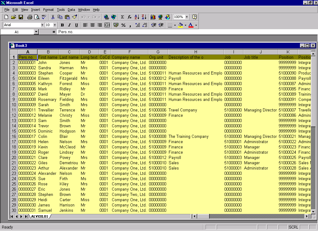This screenshot has height=231, width=318.
Task: Apply Merge and Center to cells
Action: click(x=107, y=25)
